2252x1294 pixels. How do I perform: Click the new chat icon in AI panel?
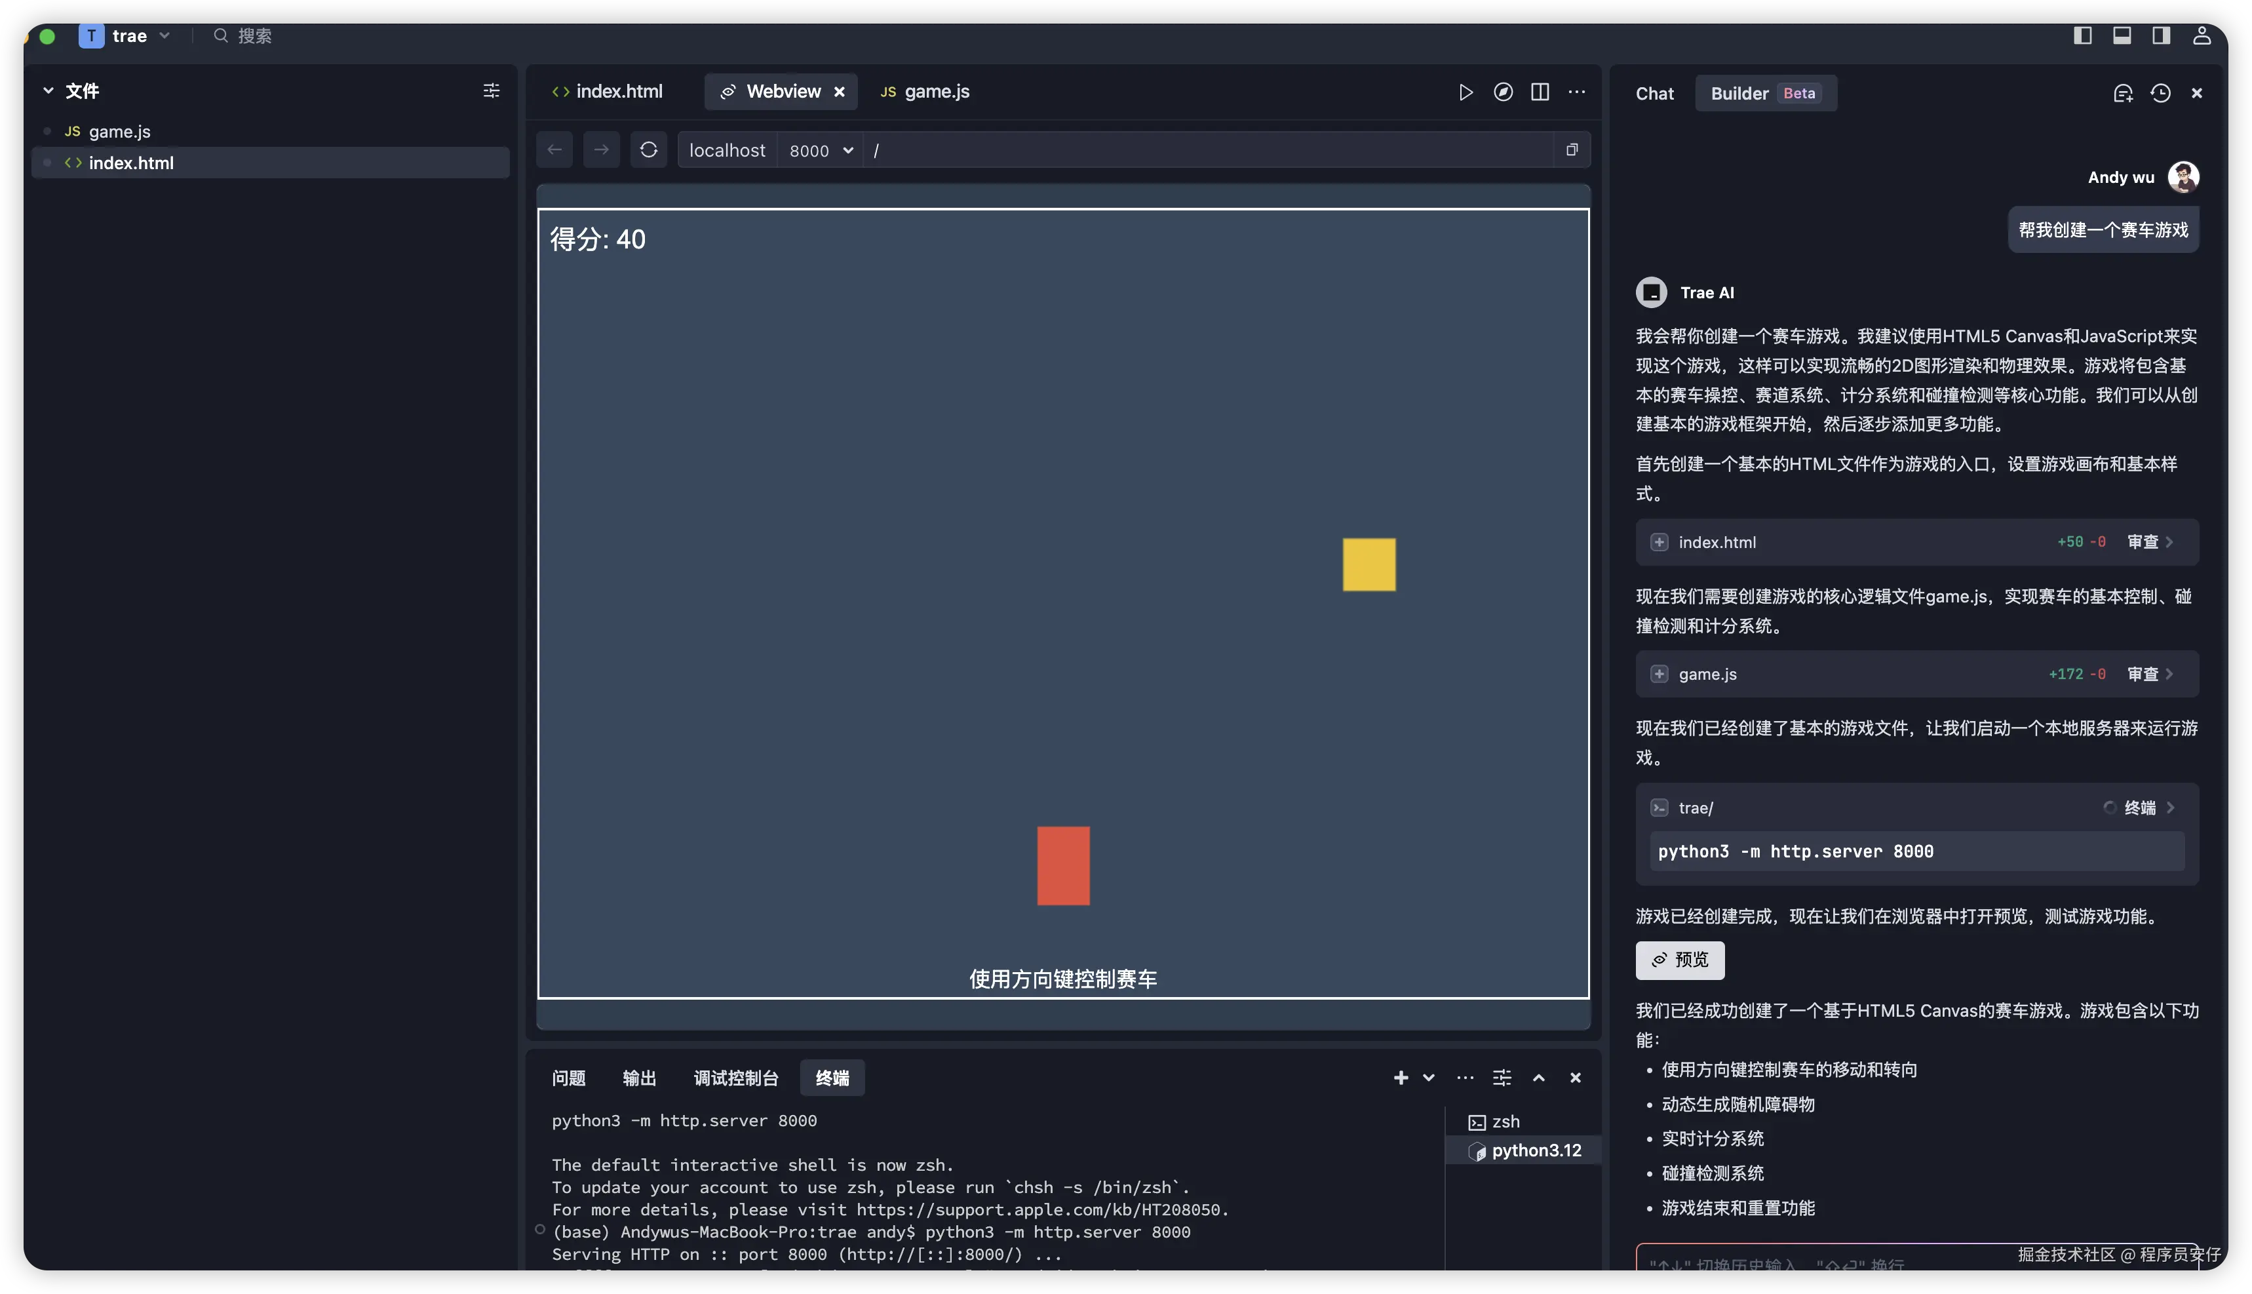click(2122, 93)
